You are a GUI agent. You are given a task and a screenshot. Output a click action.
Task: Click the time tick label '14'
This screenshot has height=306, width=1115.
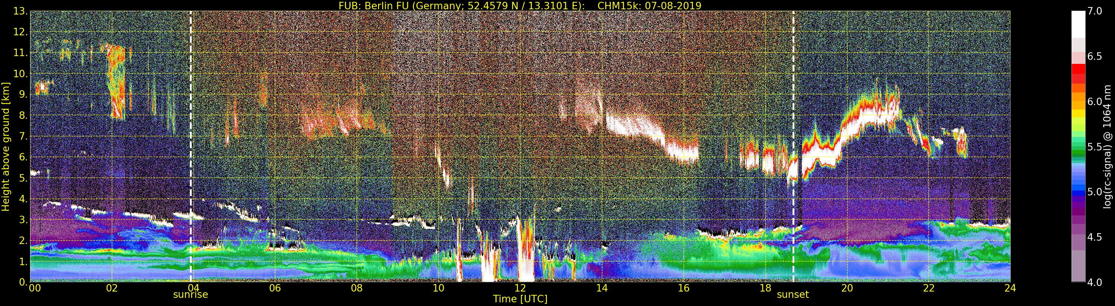click(602, 288)
